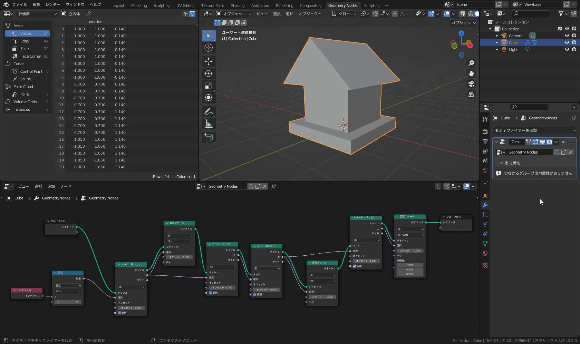Select the Scale tool in viewport toolbar
The width and height of the screenshot is (580, 344).
[209, 86]
